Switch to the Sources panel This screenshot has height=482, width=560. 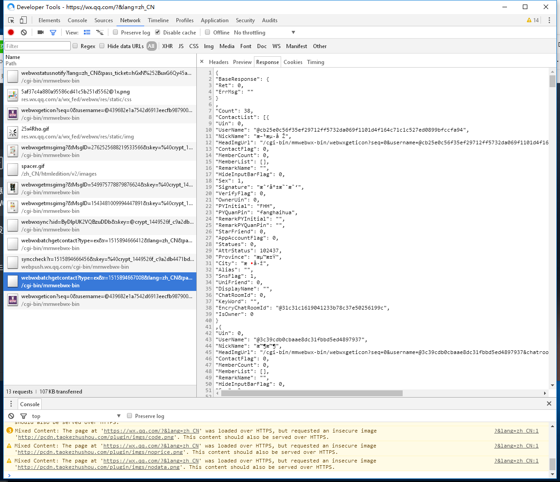[x=104, y=20]
